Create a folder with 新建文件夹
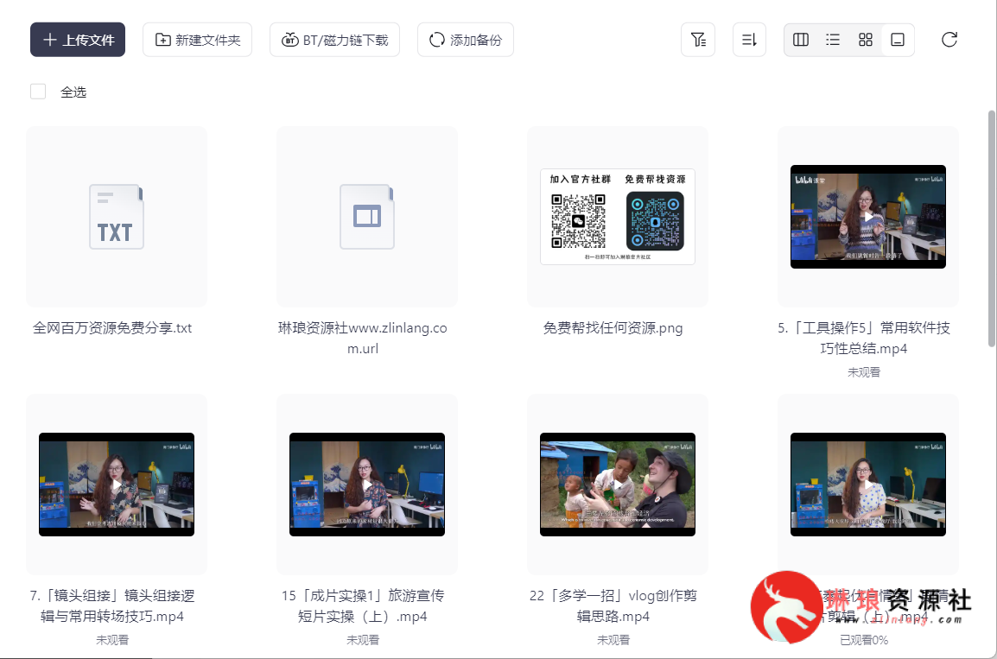 (x=197, y=40)
